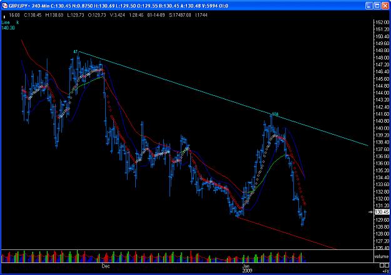The image size is (391, 275).
Task: Click the '104' trendline anchor label
Action: pos(275,114)
